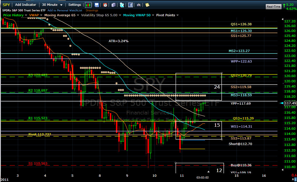Click the MS3=118.59 pivot label
The height and width of the screenshot is (182, 297).
tap(241, 95)
